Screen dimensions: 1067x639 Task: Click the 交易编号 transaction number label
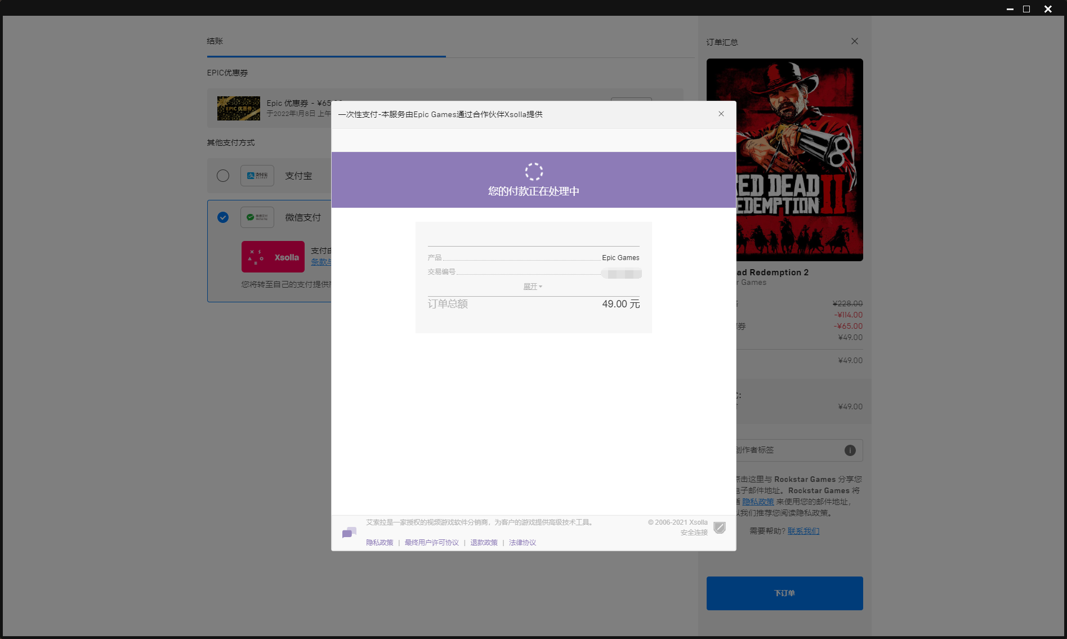[441, 272]
